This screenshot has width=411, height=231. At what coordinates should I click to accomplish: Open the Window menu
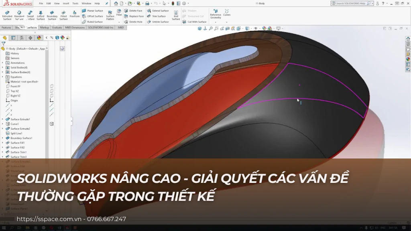[86, 3]
